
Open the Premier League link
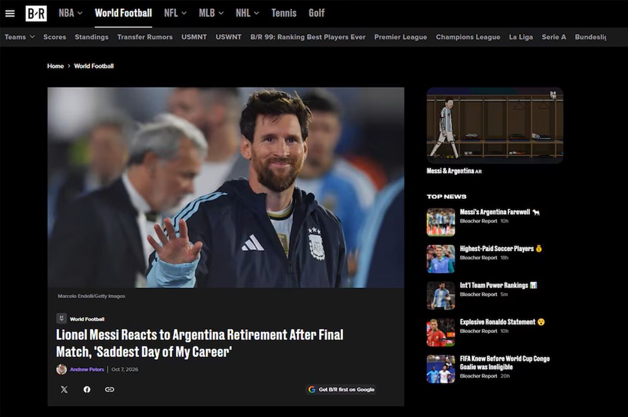(x=401, y=37)
